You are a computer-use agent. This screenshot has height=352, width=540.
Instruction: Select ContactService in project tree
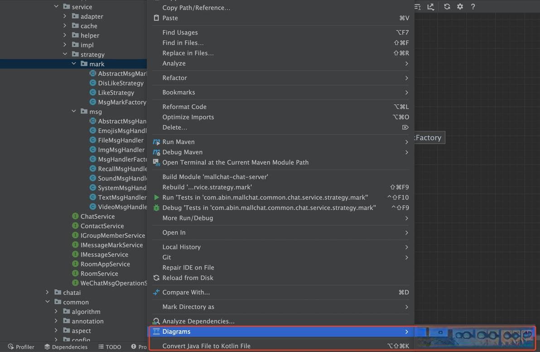(x=102, y=226)
